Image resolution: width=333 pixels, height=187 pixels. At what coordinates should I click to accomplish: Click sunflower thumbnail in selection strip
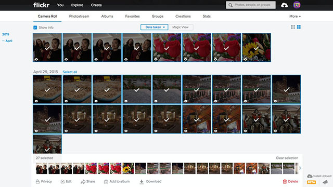[128, 168]
